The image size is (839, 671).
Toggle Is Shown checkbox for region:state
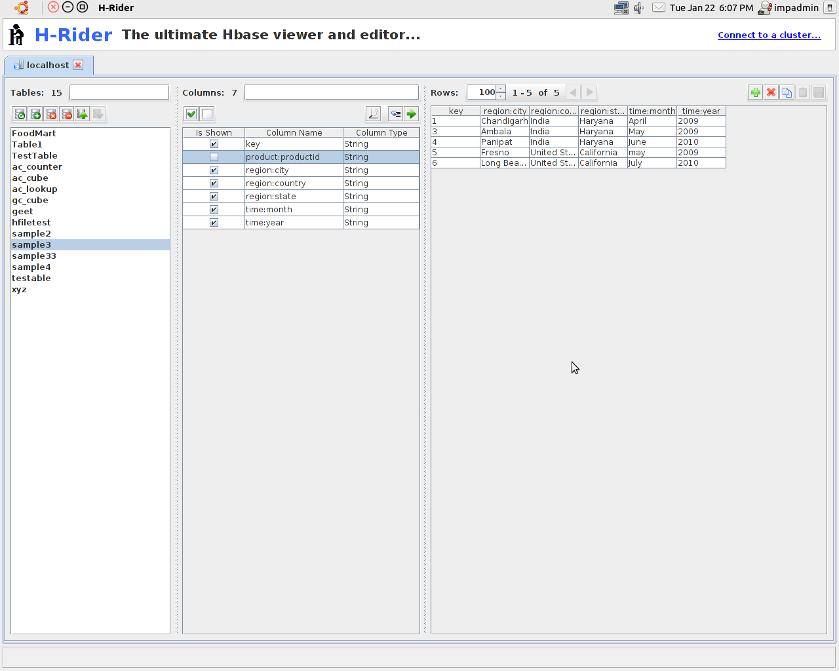[214, 197]
